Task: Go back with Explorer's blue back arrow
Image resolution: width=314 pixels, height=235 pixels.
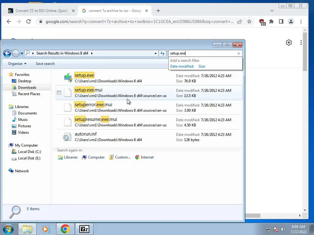Action: pyautogui.click(x=7, y=53)
